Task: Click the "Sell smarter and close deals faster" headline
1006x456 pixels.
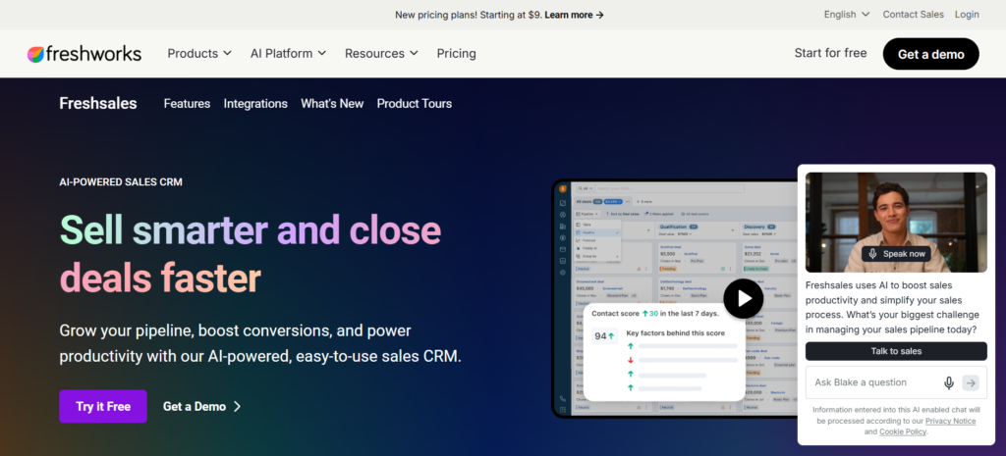Action: point(251,254)
